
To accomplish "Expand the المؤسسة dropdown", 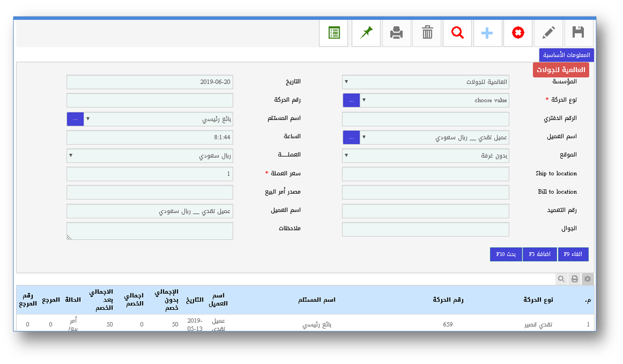I will [426, 82].
